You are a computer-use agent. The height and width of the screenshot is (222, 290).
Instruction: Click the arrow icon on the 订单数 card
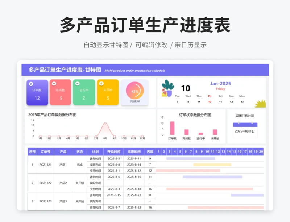click(31, 84)
